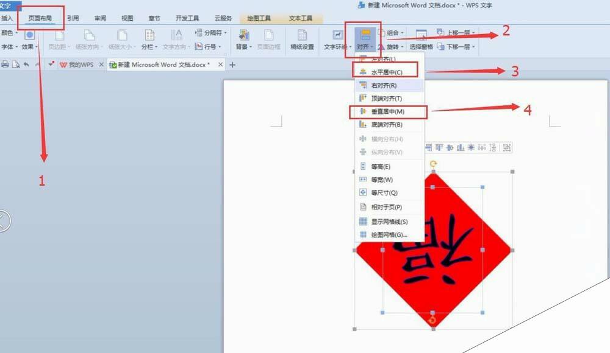Close the 新建 Microsoft Word 文档.docx tab
This screenshot has height=353, width=610.
click(x=221, y=65)
